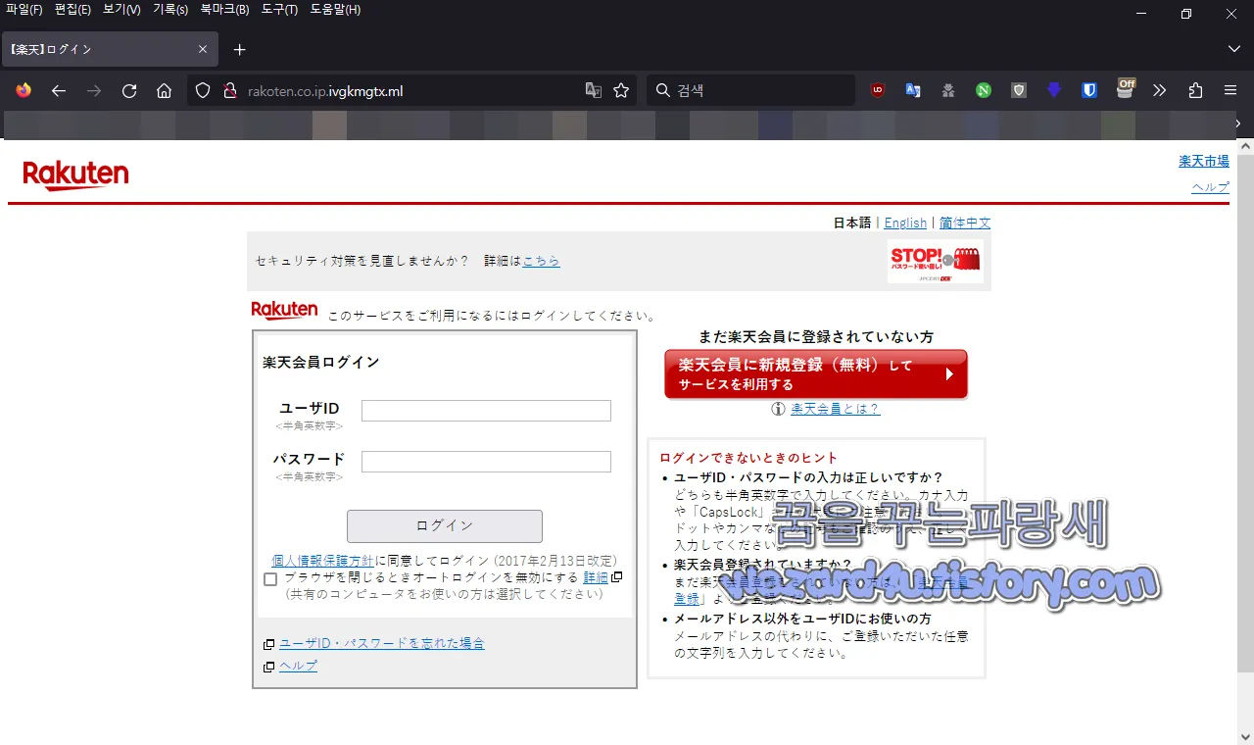Open the gray shield extension icon

1019,90
